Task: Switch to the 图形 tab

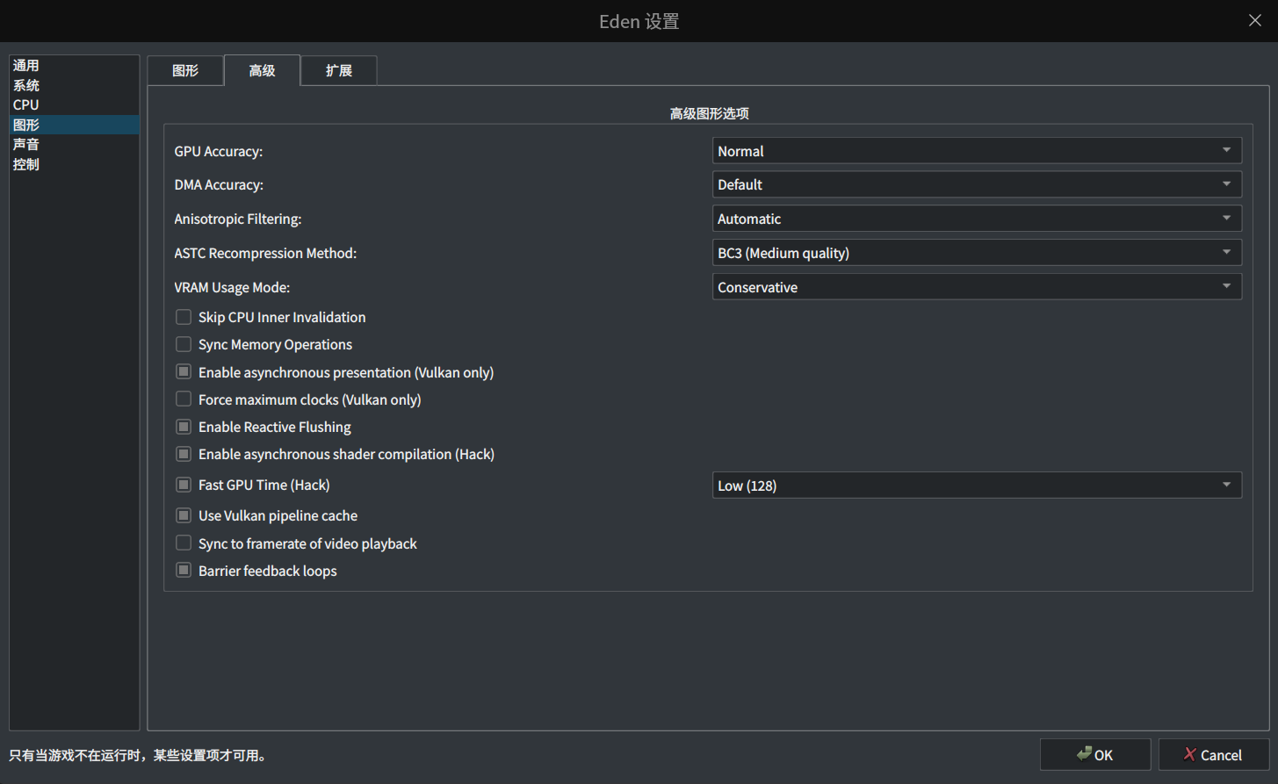Action: 185,70
